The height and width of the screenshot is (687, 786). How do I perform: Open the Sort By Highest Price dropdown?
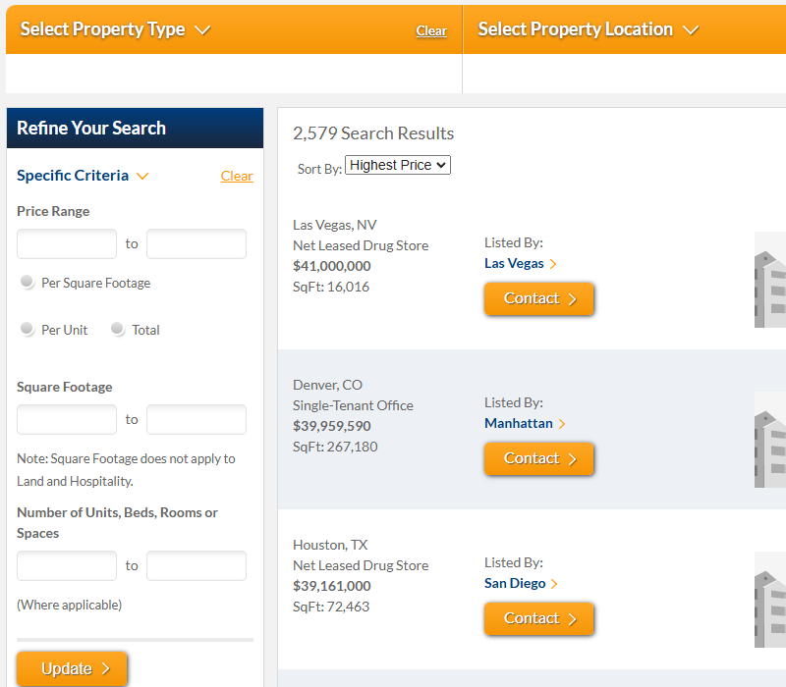point(398,165)
